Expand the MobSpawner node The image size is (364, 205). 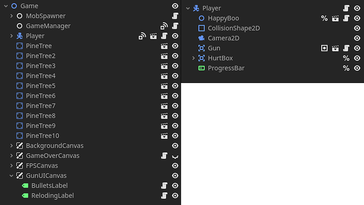point(12,16)
